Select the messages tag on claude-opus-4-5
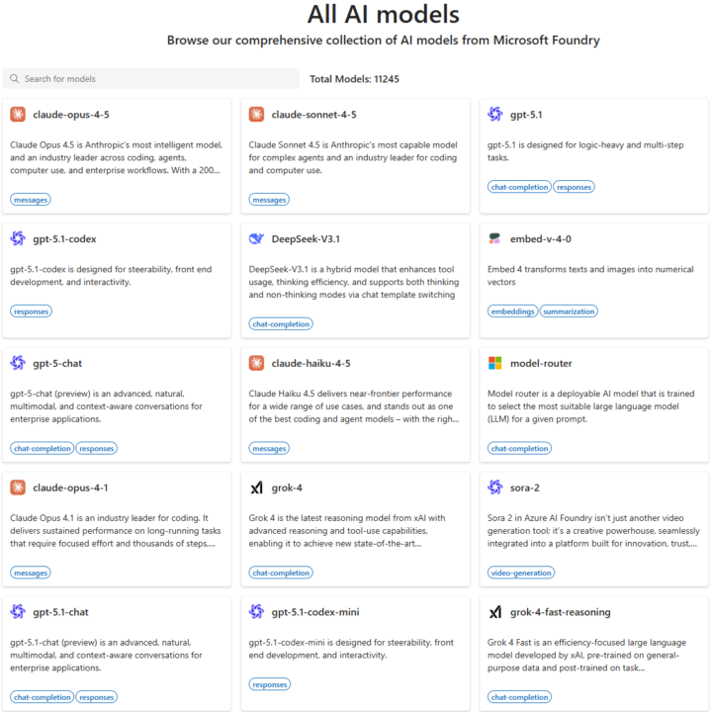 coord(31,200)
